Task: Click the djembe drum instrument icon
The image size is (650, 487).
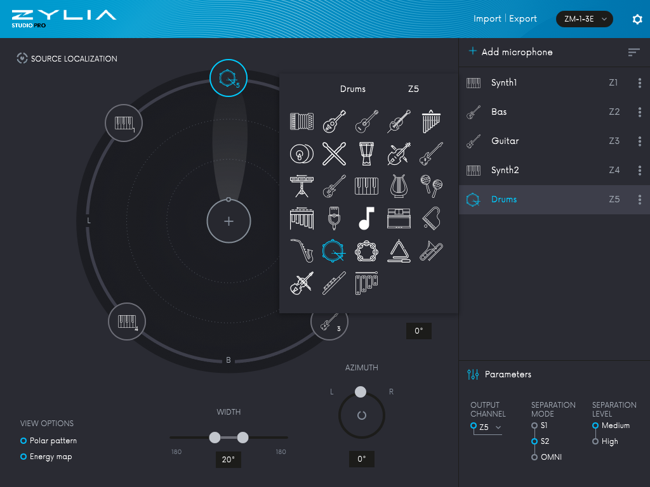Action: point(366,153)
